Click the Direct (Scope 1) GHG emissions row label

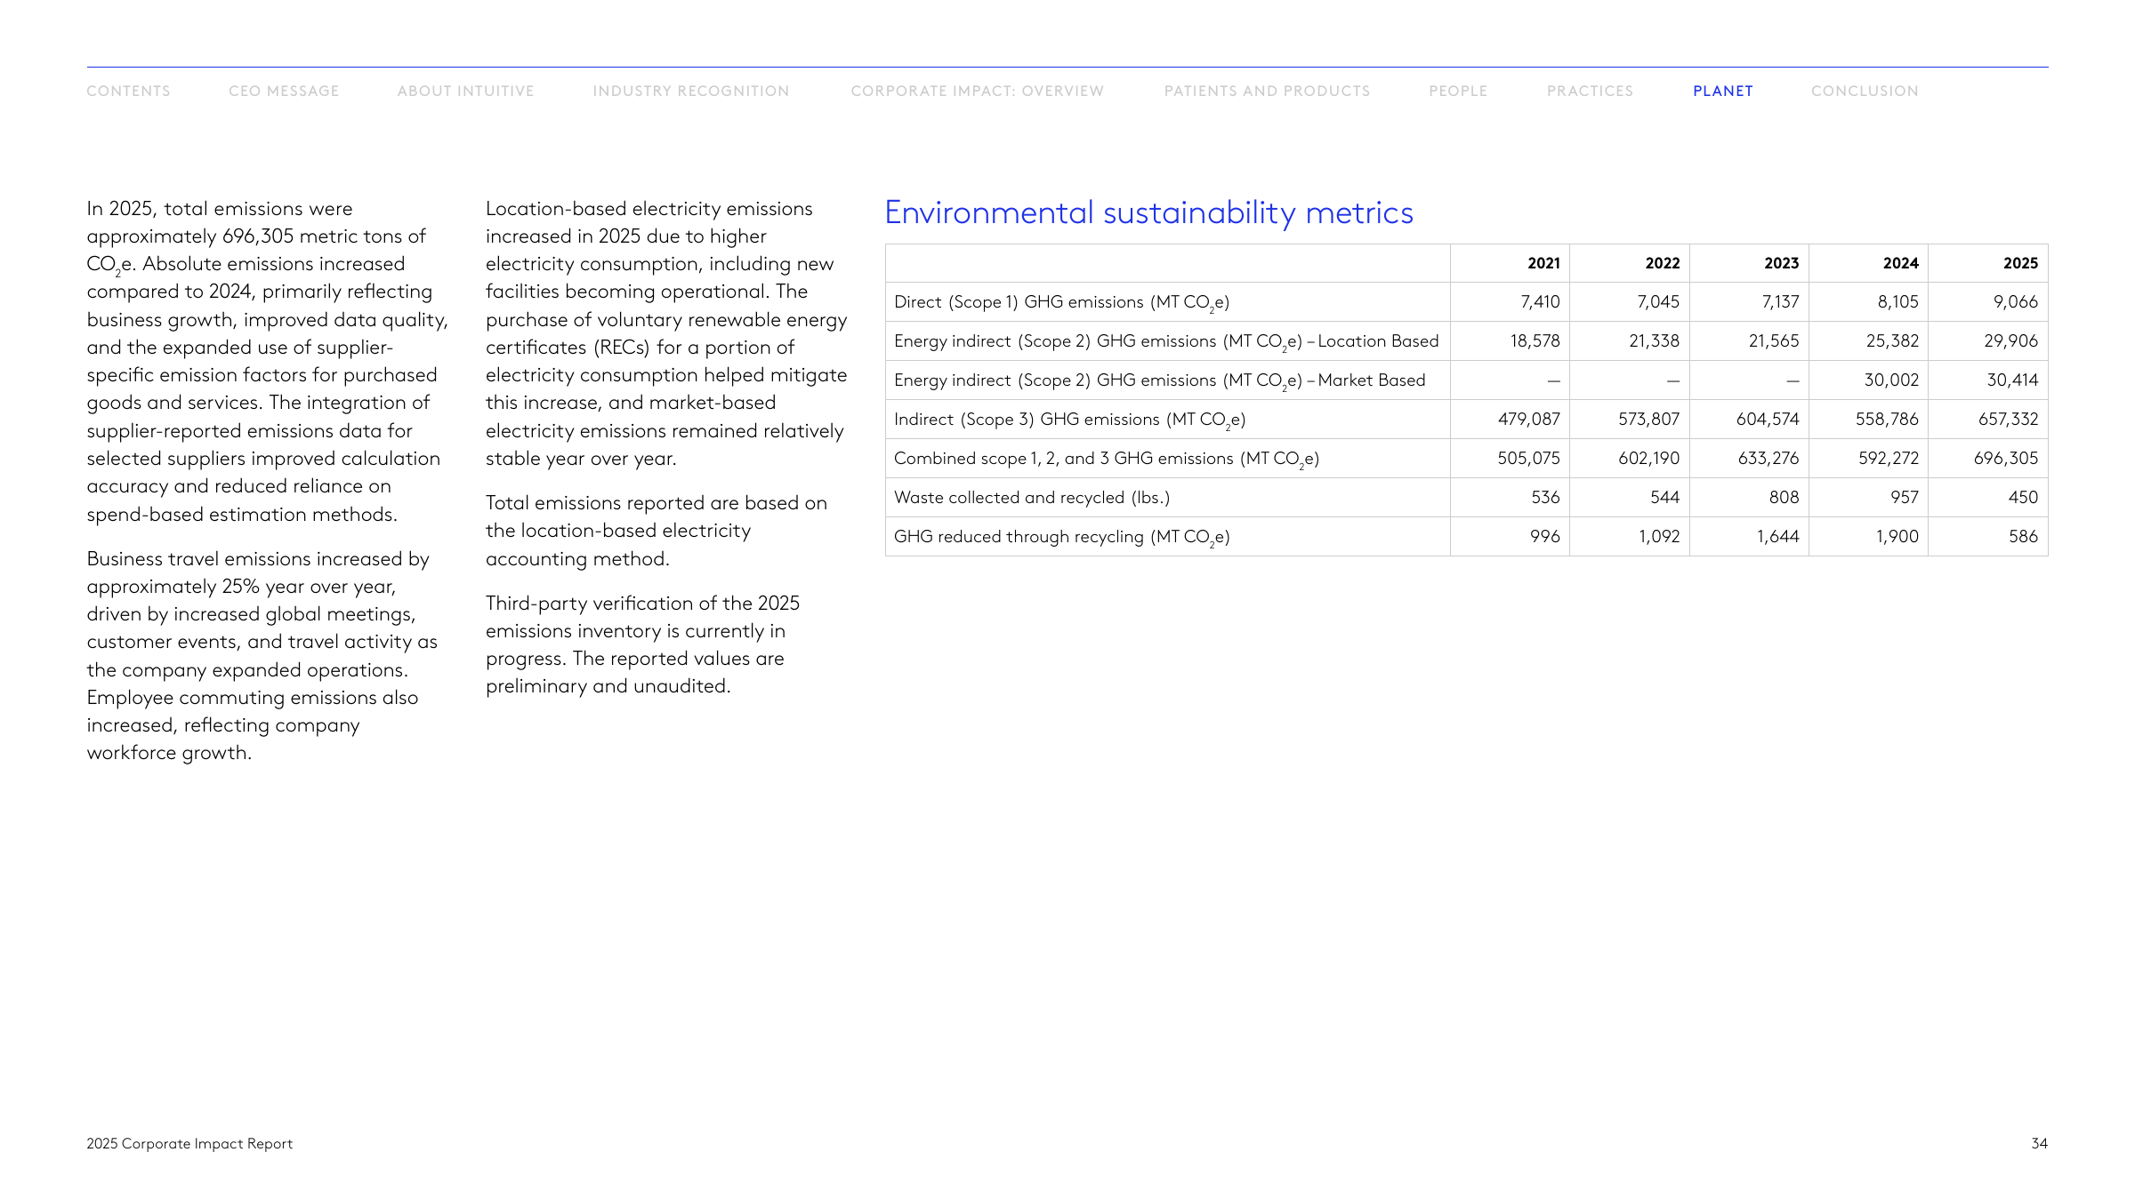coord(1061,302)
